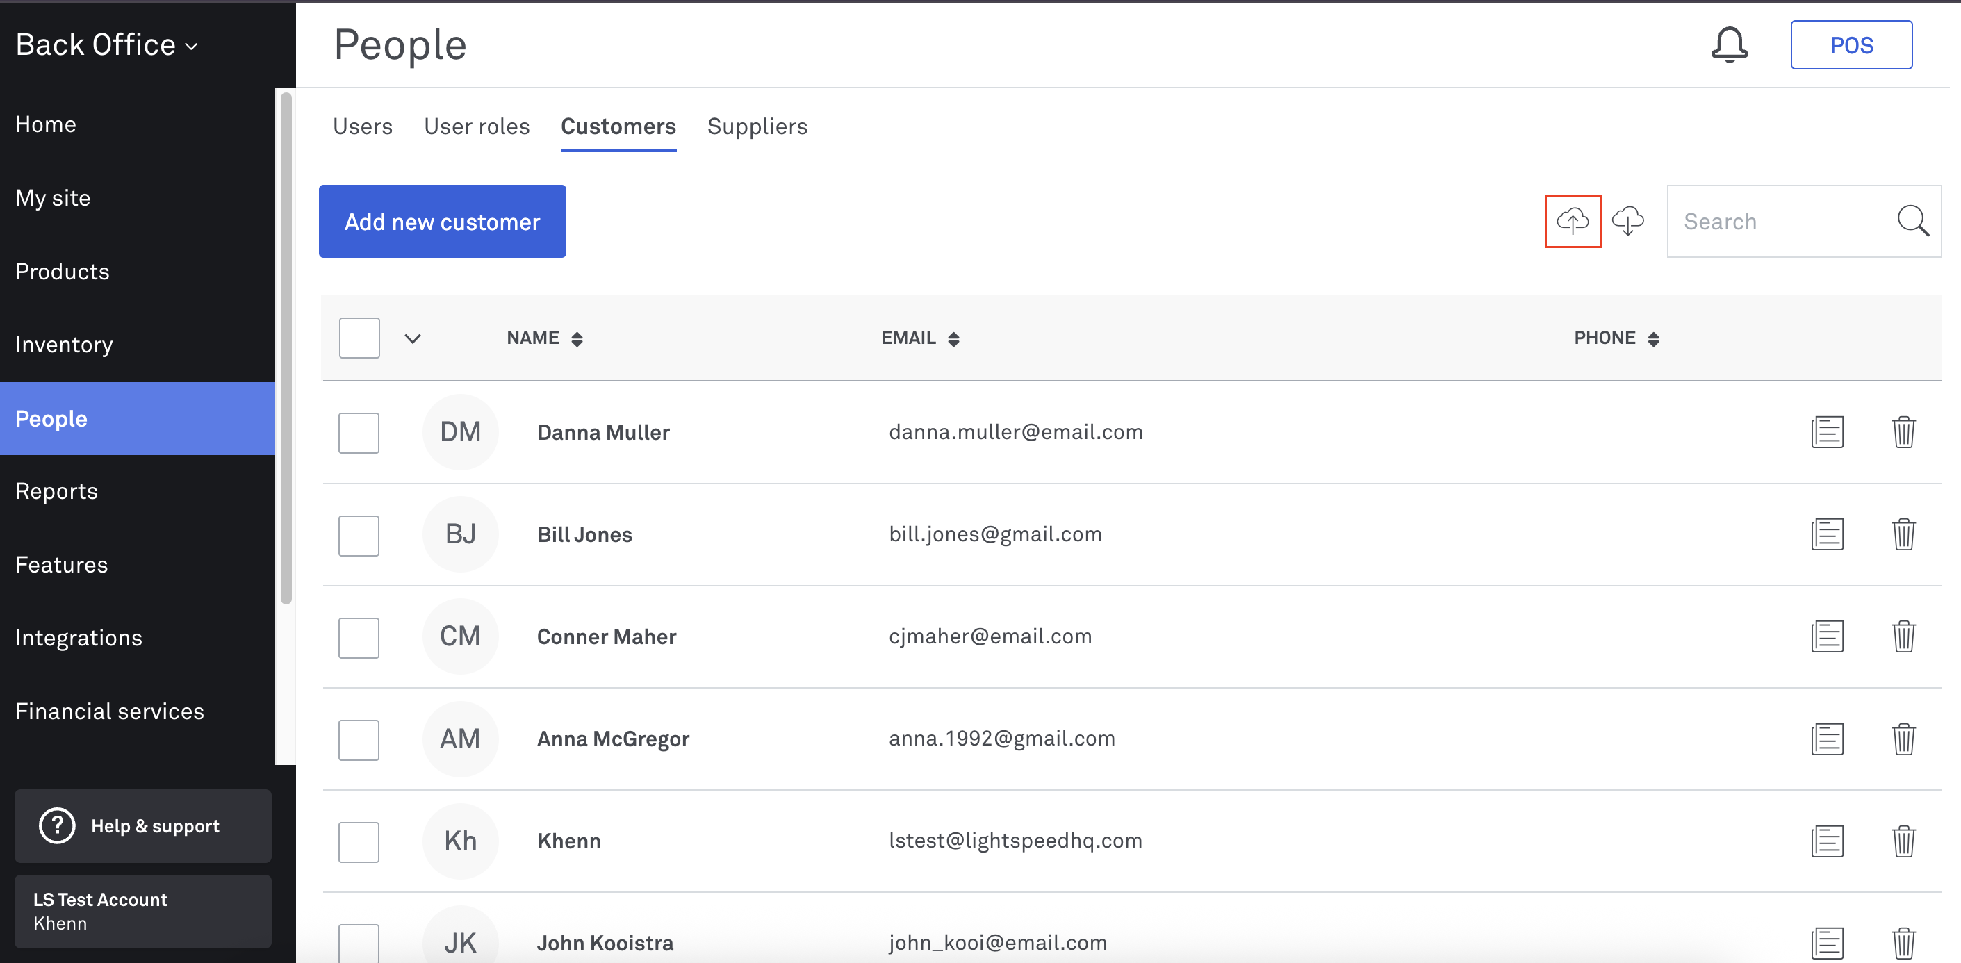Open the Danna Muller customer name
Screen dimensions: 1961x963
click(x=603, y=432)
